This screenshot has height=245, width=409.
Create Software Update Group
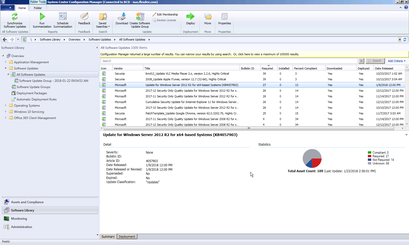click(x=140, y=17)
